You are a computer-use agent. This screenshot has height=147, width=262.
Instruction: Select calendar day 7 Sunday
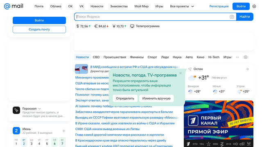[x=62, y=142]
